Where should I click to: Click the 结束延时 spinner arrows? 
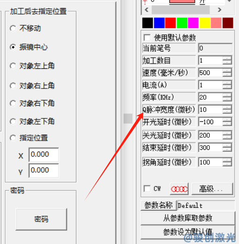coord(227,148)
